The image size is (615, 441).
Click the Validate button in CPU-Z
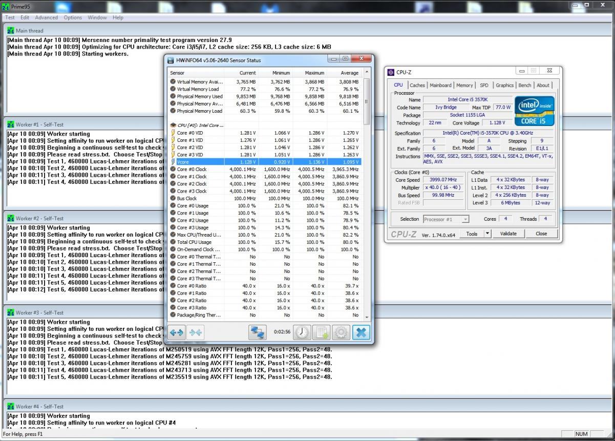coord(508,234)
